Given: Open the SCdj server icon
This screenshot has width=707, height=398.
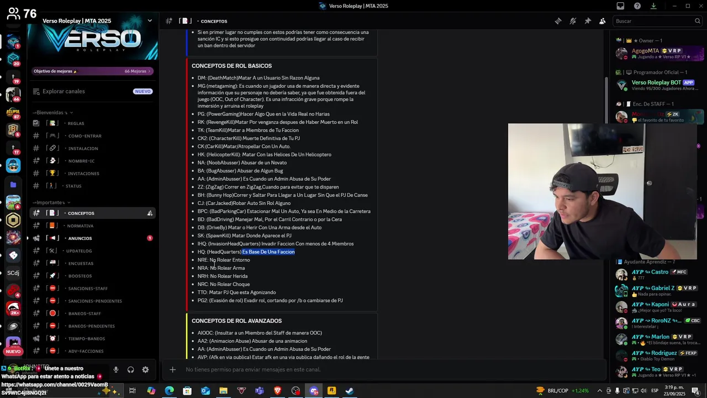Looking at the screenshot, I should tap(13, 273).
